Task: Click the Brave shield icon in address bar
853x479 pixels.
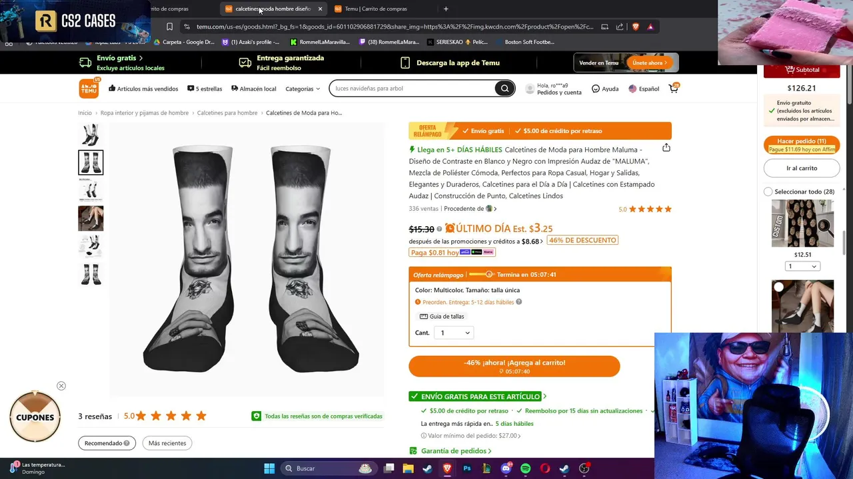Action: [635, 27]
